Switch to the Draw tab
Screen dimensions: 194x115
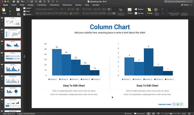pos(22,5)
